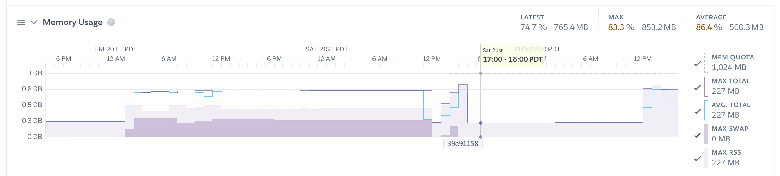Click the AVG. TOTAL blue legend swatch
This screenshot has width=780, height=176.
[706, 110]
